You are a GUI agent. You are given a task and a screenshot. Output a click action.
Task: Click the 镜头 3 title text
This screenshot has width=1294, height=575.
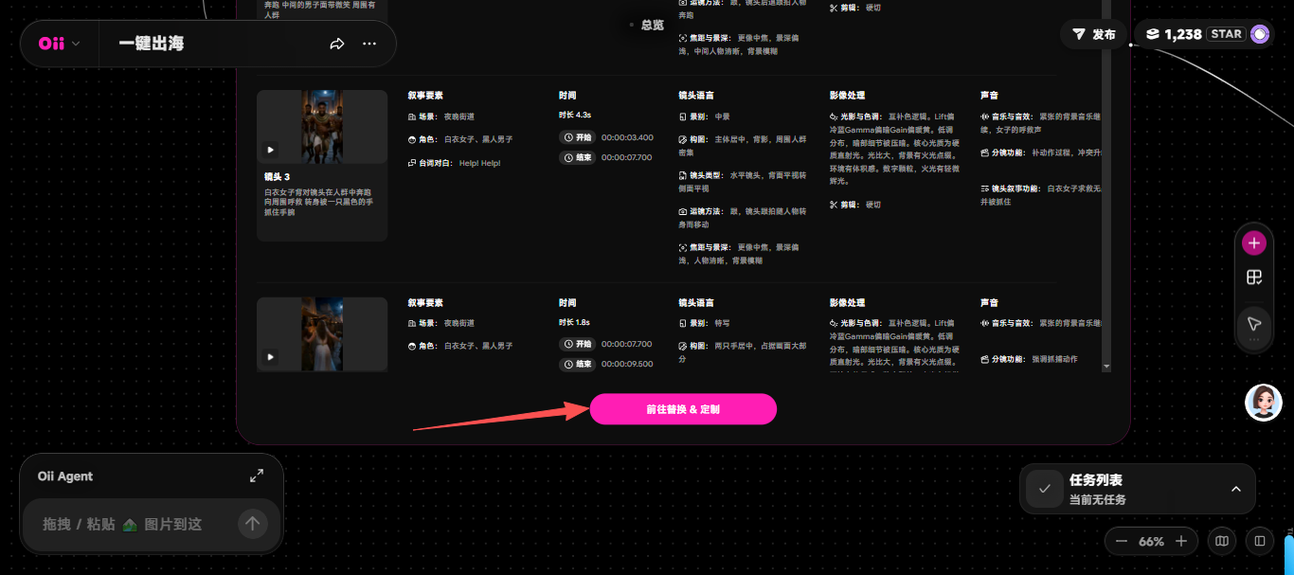point(277,177)
